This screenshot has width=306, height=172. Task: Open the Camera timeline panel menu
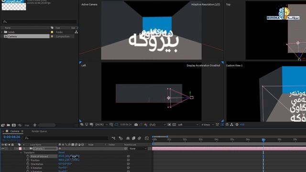[22, 131]
